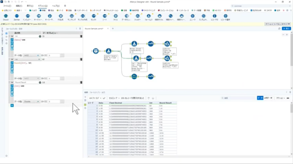This screenshot has height=164, width=293.
Task: Open the Double data type dropdown
Action: coord(32,102)
